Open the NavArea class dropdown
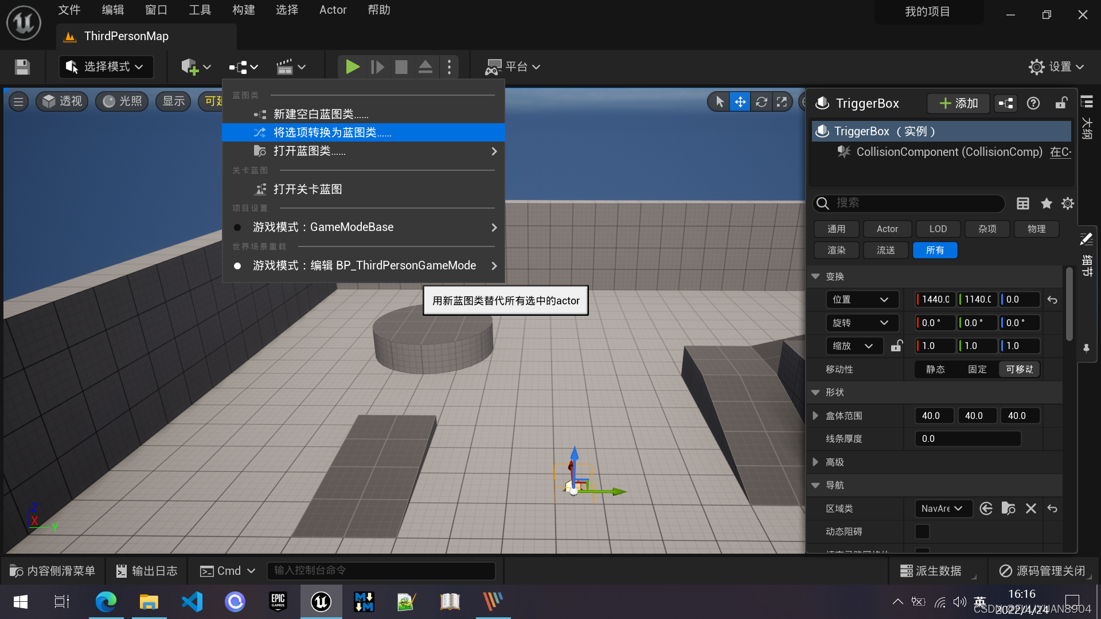Viewport: 1101px width, 619px height. pos(942,508)
